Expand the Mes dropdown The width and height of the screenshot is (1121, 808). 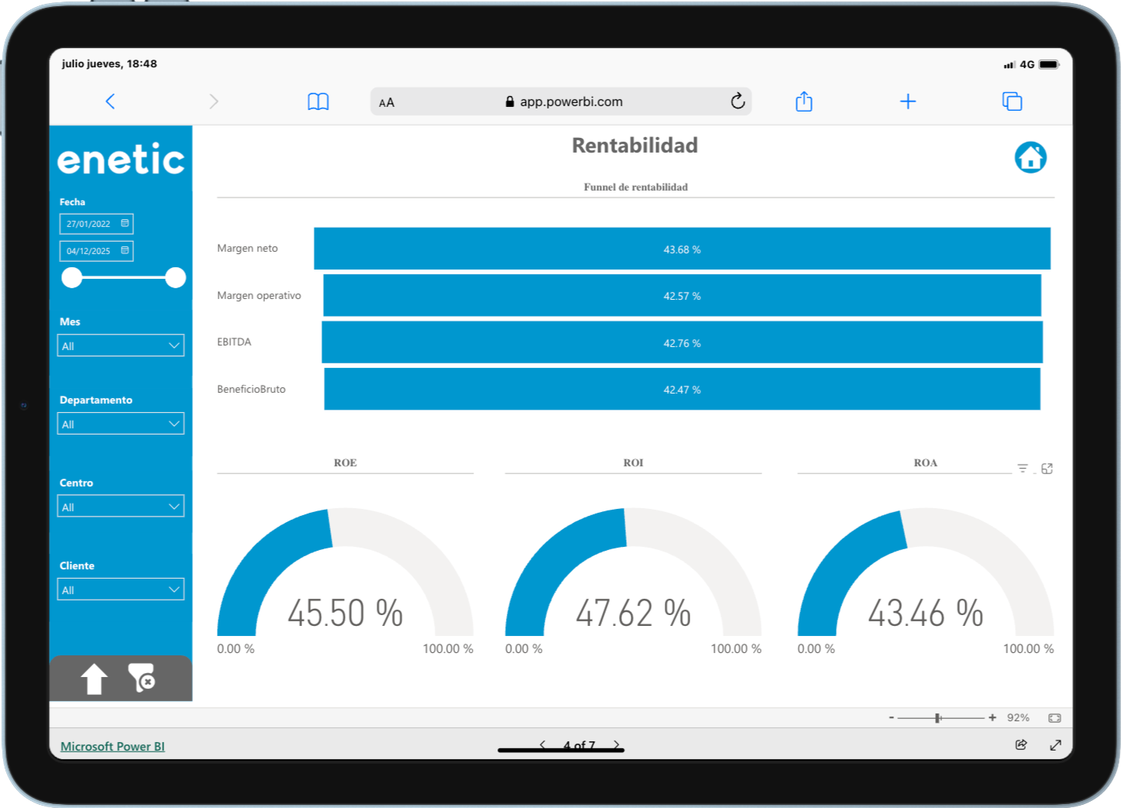click(121, 346)
